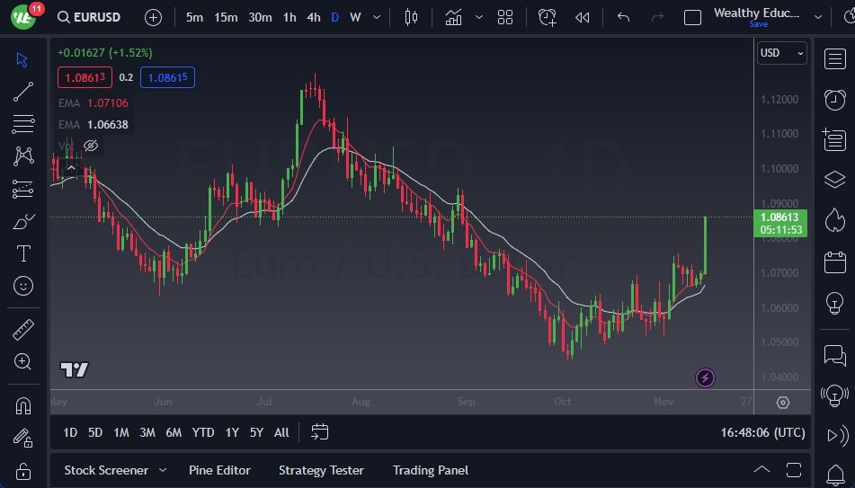Click the EURUSD symbol search field
The height and width of the screenshot is (488, 855).
pyautogui.click(x=88, y=17)
